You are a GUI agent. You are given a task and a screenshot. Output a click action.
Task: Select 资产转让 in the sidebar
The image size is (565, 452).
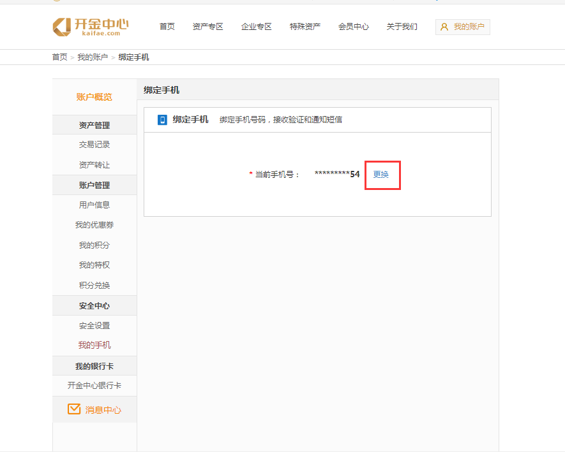(94, 165)
